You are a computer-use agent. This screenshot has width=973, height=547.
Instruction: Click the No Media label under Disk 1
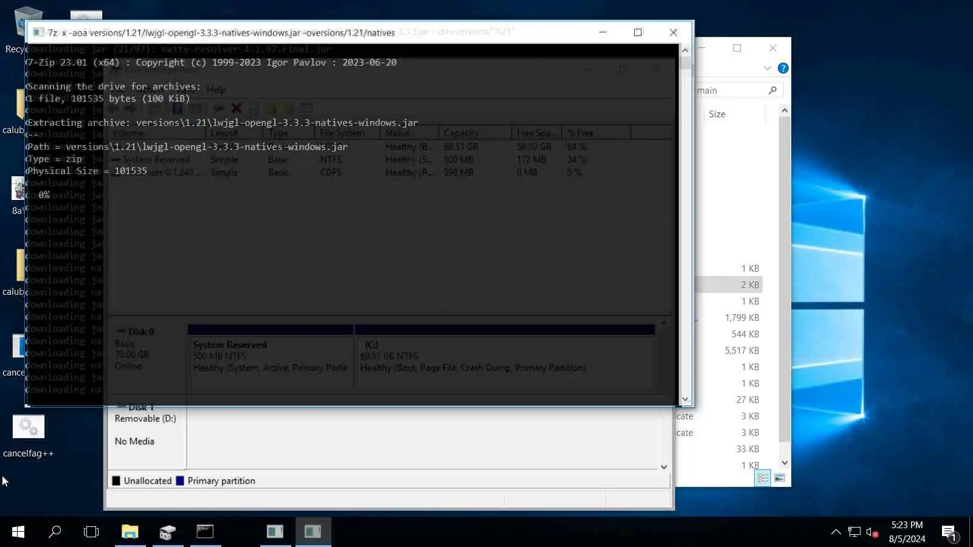[134, 441]
